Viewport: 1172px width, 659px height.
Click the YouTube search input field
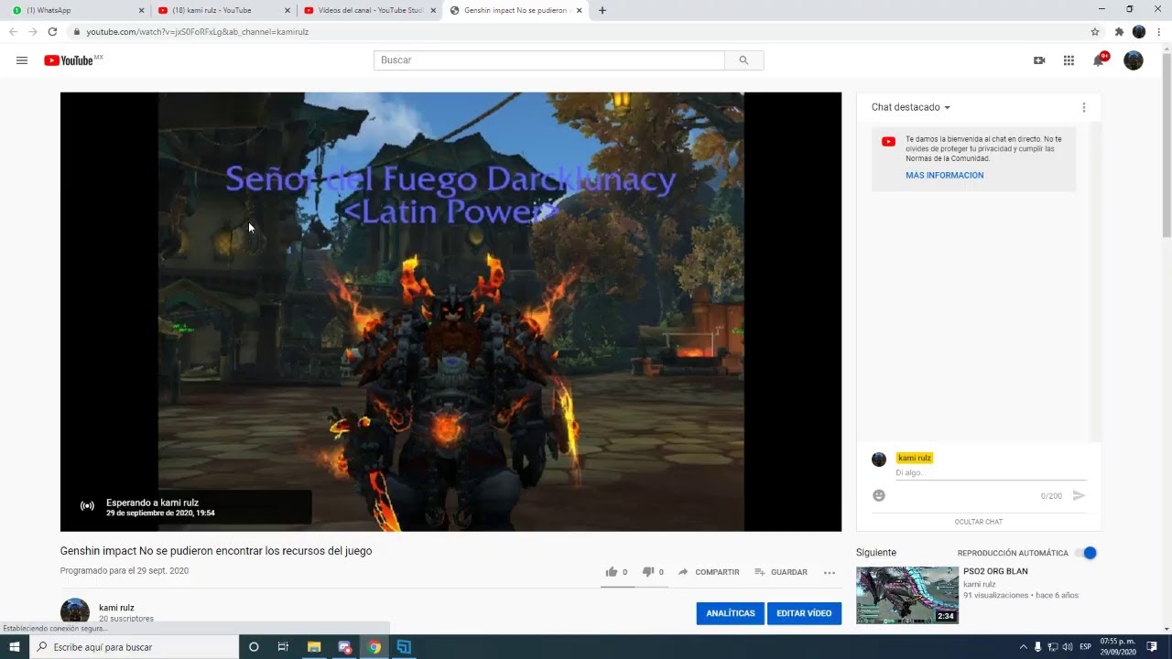pyautogui.click(x=549, y=60)
